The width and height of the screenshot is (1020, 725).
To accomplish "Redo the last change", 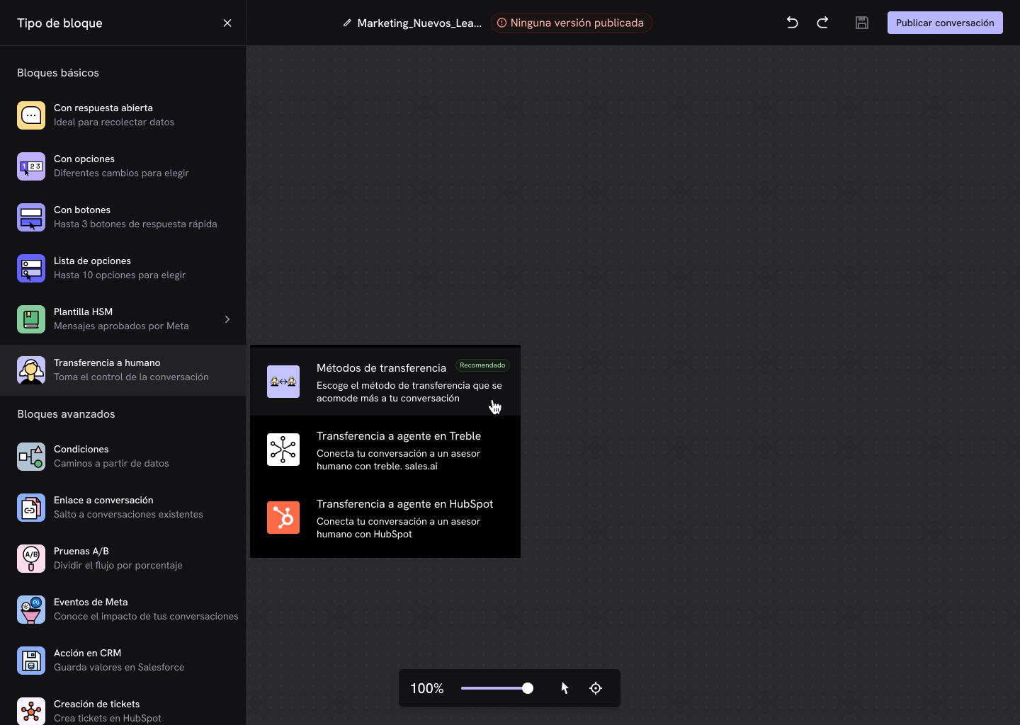I will tap(822, 23).
